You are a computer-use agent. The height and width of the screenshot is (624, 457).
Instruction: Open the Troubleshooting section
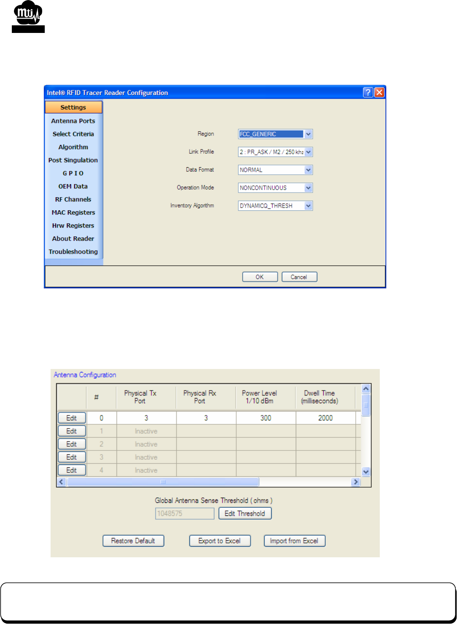coord(73,252)
